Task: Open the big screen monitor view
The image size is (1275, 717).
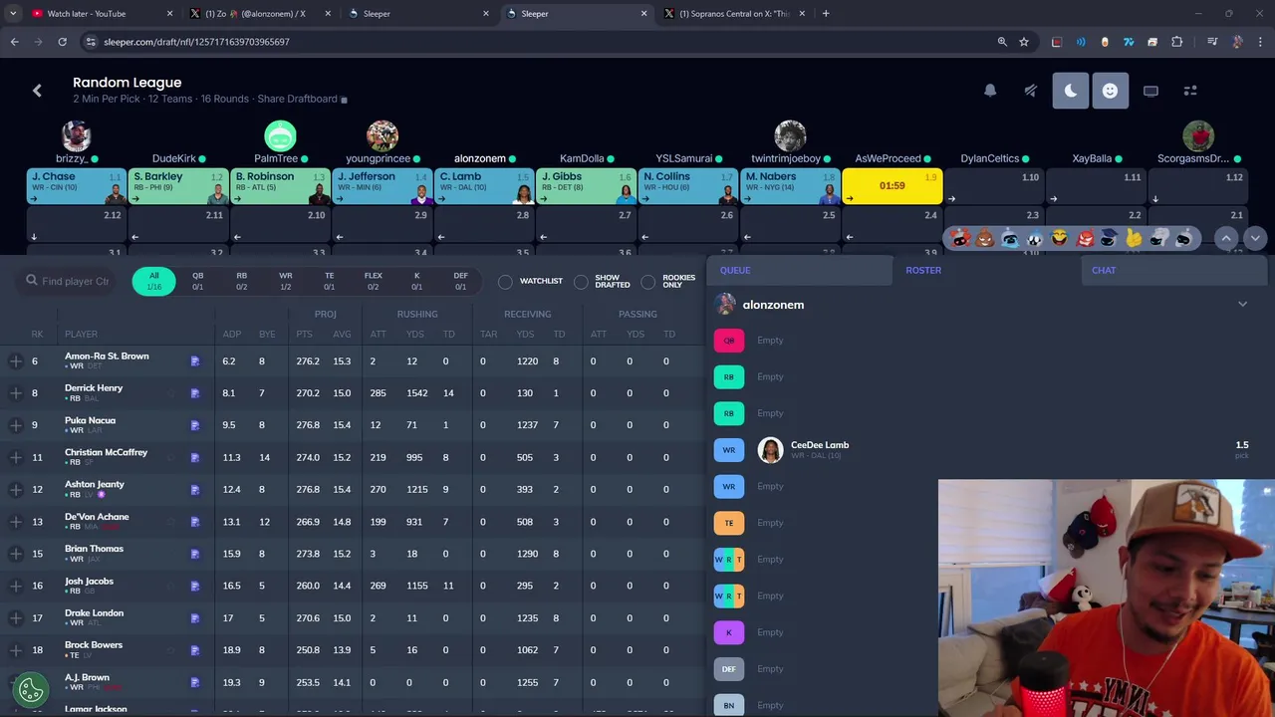Action: tap(1150, 91)
